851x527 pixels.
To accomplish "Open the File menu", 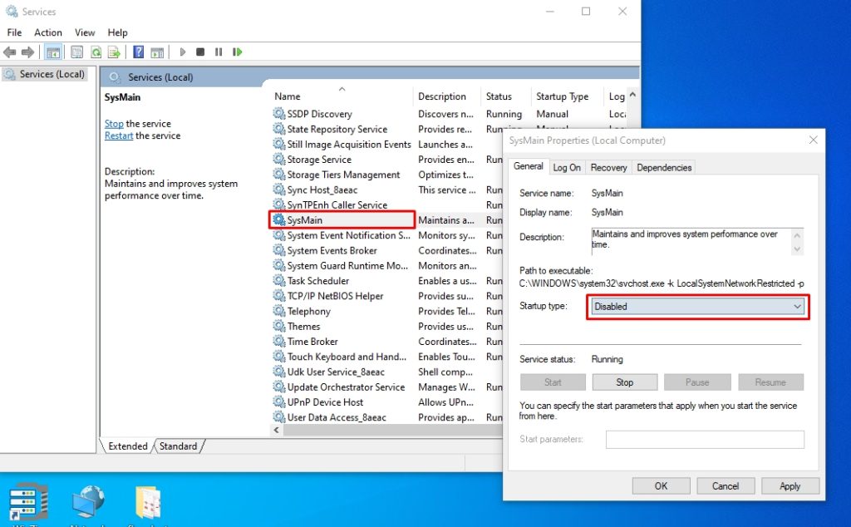I will click(x=15, y=32).
